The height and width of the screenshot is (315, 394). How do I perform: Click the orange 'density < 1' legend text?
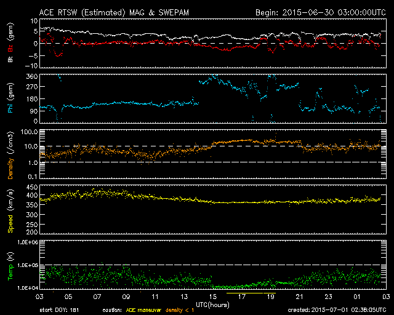click(180, 310)
